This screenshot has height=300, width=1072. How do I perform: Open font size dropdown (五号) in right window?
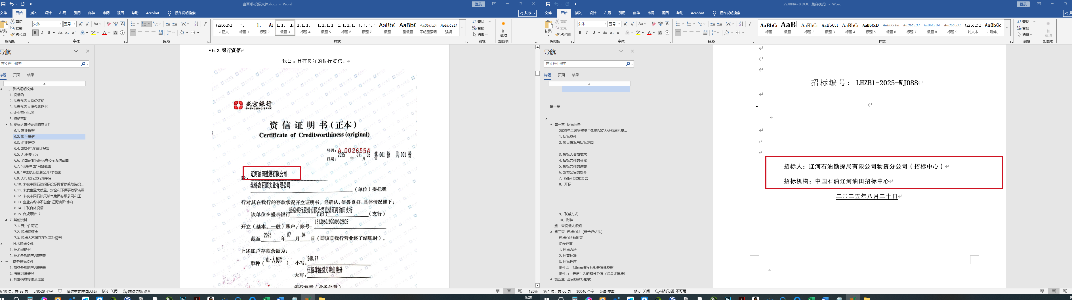pyautogui.click(x=619, y=24)
